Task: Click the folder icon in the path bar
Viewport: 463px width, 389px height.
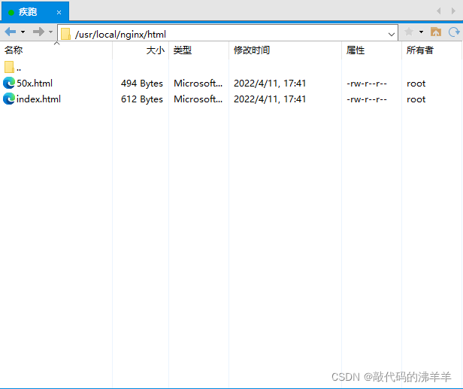Action: coord(65,34)
